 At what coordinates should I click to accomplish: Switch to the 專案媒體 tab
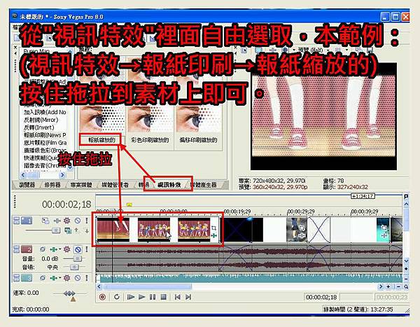[x=81, y=185]
